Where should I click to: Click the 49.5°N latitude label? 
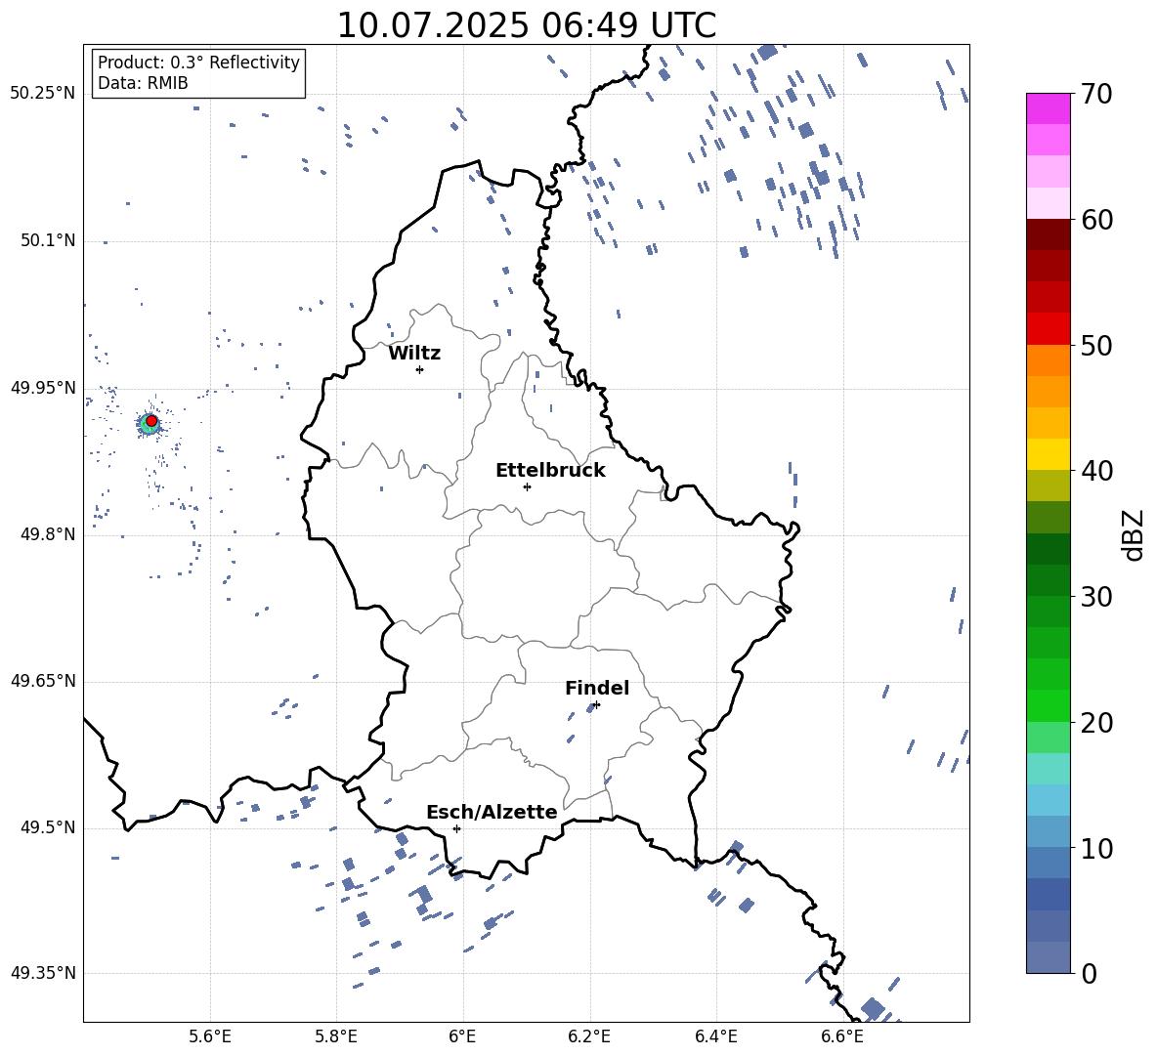(47, 827)
